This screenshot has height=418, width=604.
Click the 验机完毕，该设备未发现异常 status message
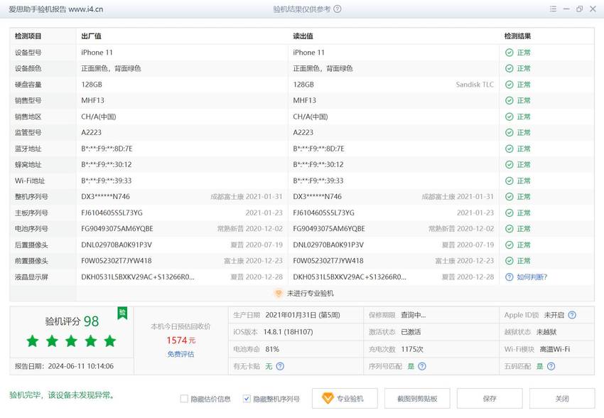pos(62,395)
